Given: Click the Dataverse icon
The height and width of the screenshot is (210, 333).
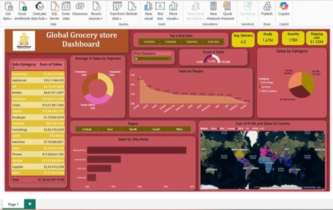Looking at the screenshot, I should point(80,6).
